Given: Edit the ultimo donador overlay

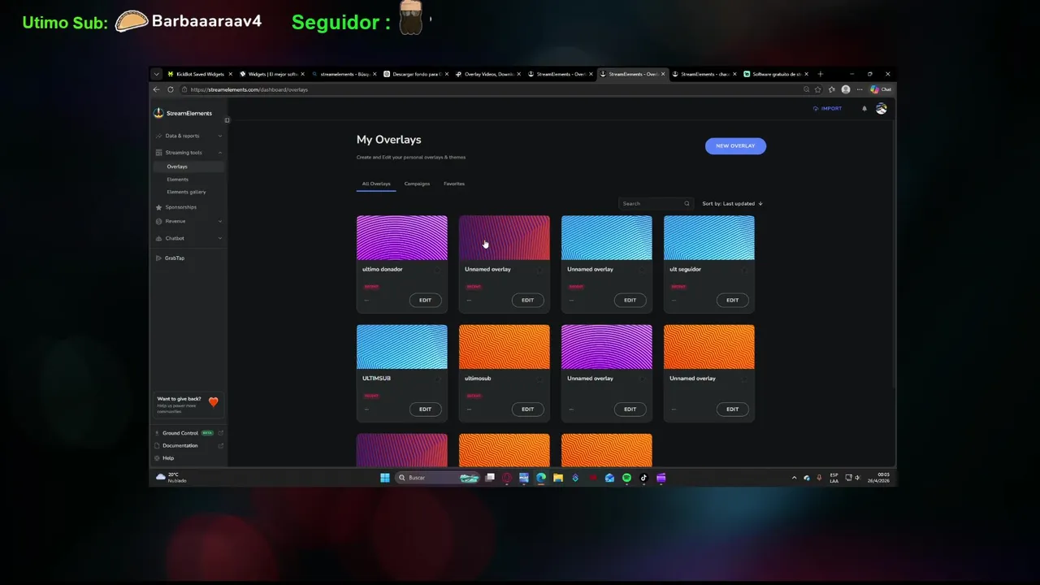Looking at the screenshot, I should (x=425, y=300).
